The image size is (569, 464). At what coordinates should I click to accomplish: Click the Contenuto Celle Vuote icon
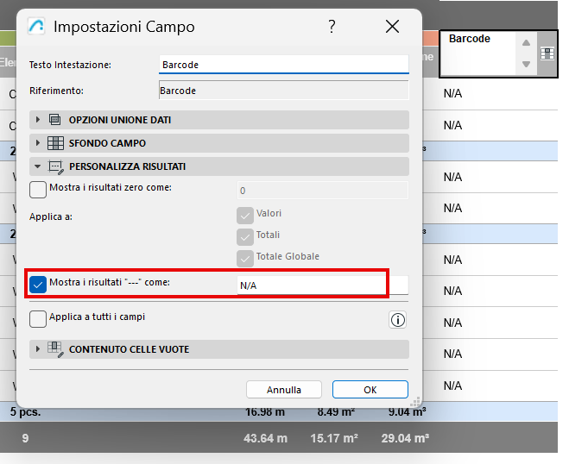(x=56, y=349)
